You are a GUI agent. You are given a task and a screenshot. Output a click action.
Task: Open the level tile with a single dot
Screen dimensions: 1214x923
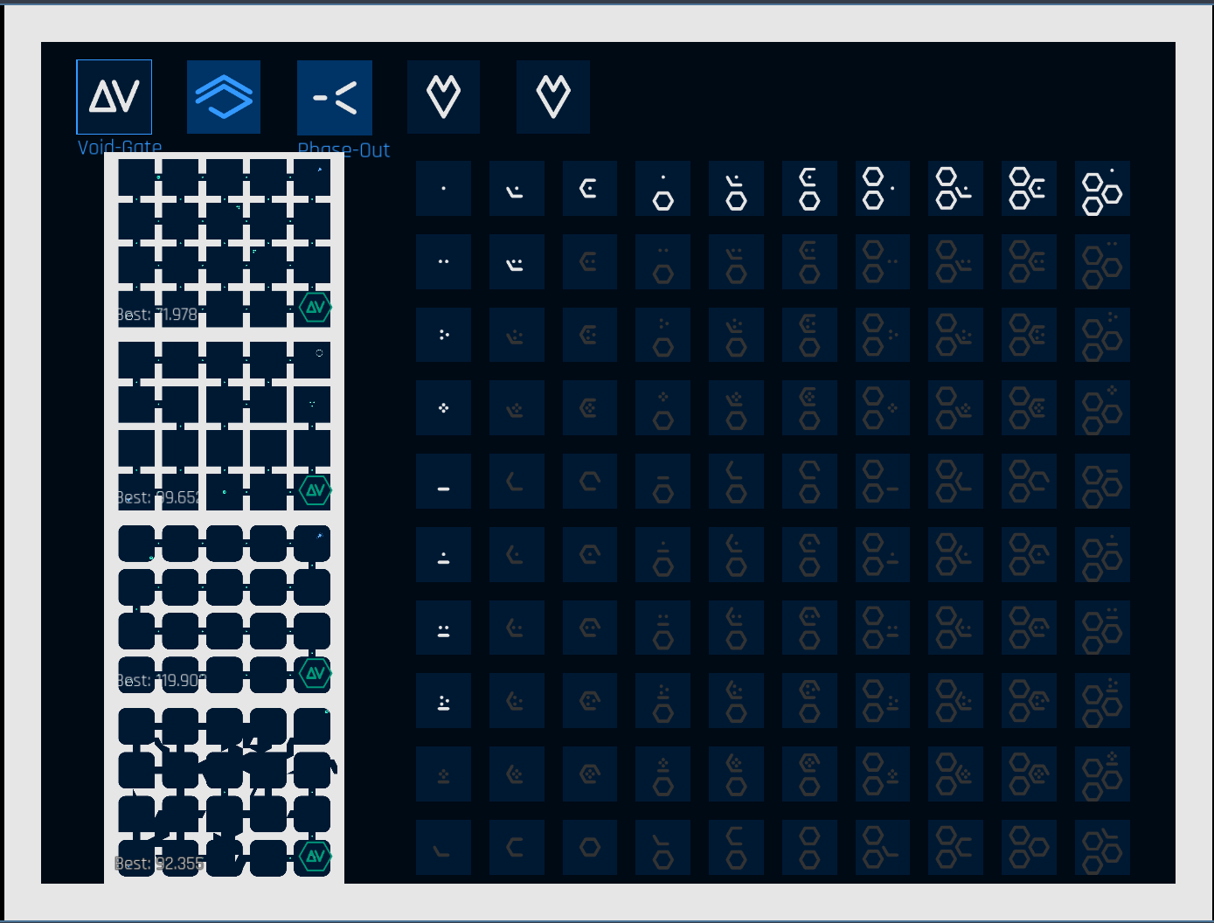click(444, 188)
